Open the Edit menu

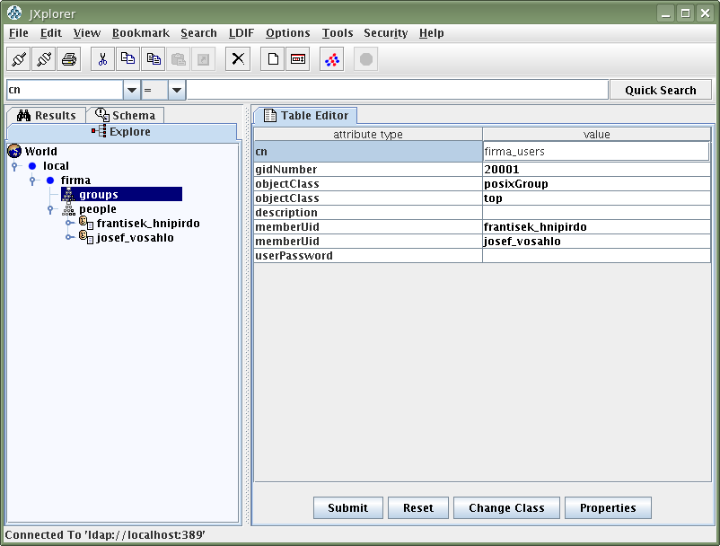pyautogui.click(x=51, y=33)
